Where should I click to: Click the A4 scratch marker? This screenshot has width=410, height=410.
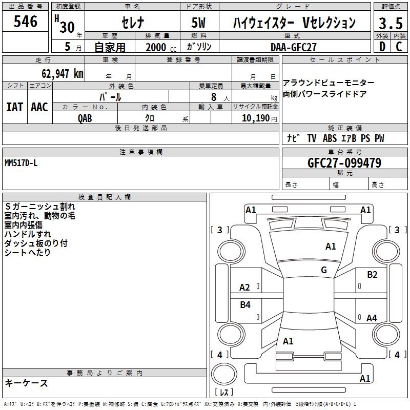tap(372, 318)
